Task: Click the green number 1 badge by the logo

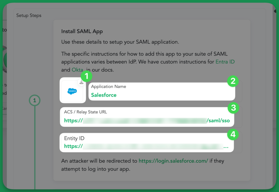Action: click(87, 77)
